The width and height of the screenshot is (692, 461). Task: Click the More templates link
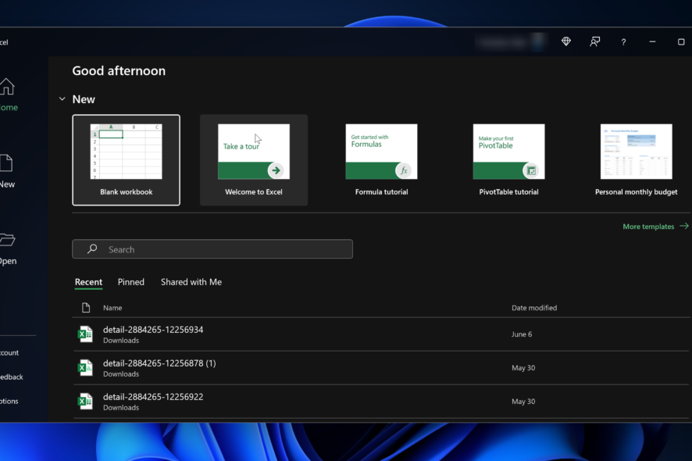(x=655, y=226)
